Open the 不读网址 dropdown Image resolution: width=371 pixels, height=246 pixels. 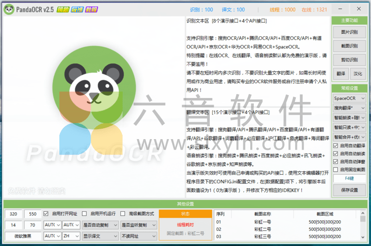point(139,236)
